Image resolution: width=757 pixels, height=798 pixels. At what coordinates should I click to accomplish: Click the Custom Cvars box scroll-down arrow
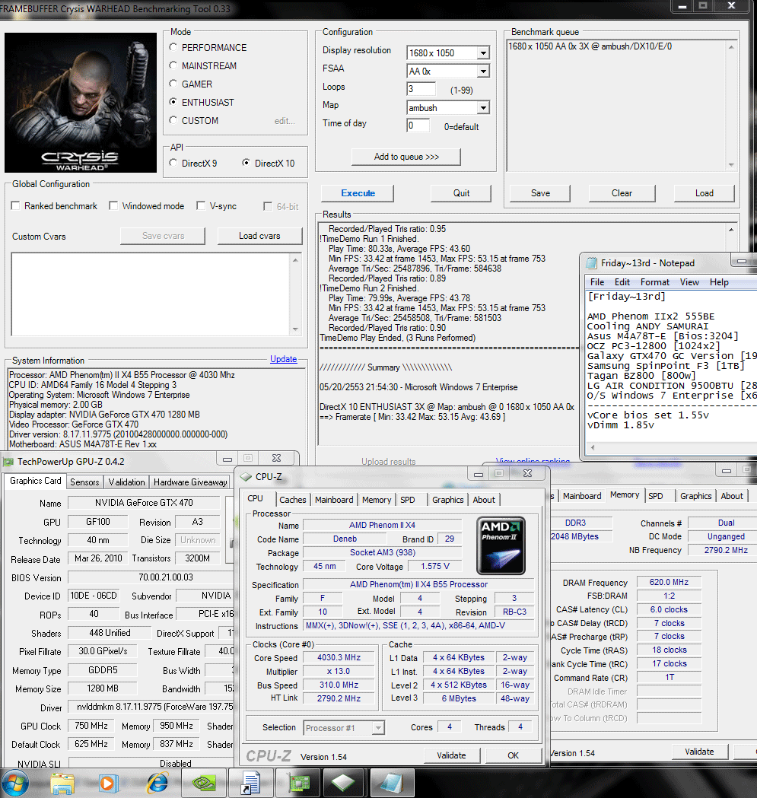[x=295, y=329]
